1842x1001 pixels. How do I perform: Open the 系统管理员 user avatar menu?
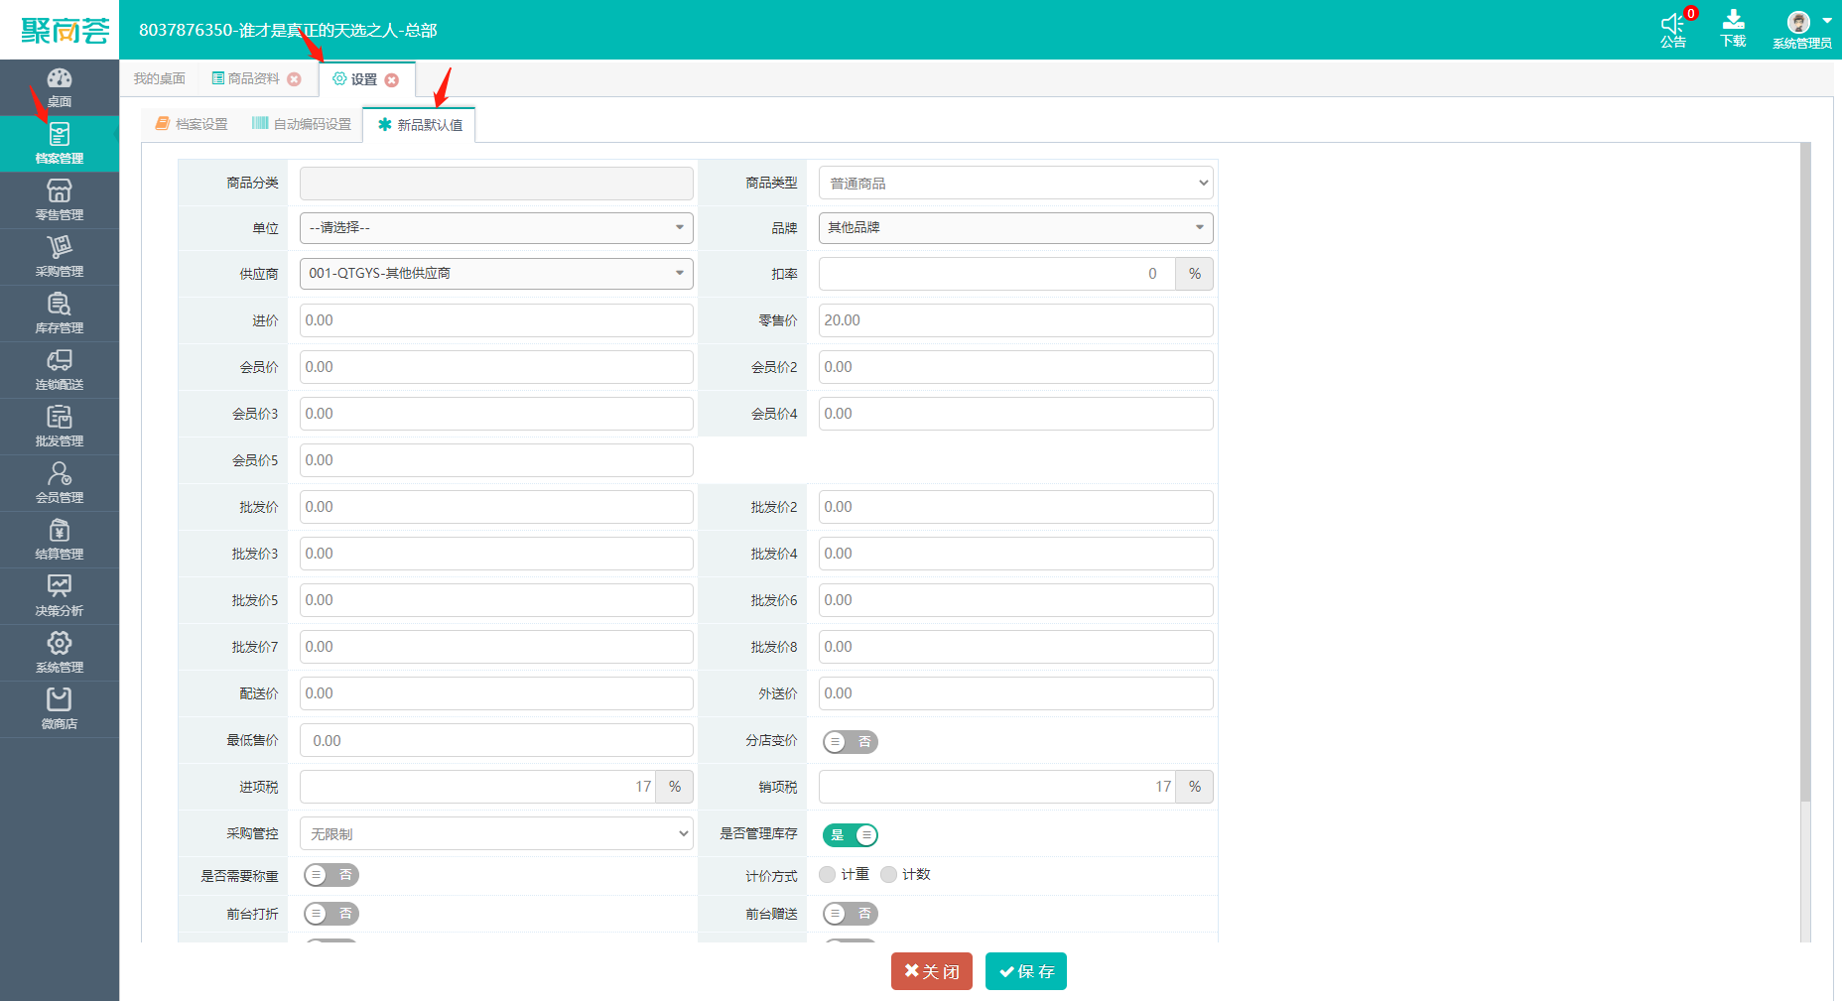pos(1803,29)
